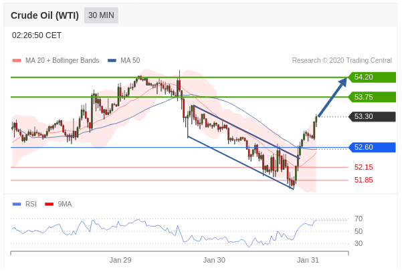Click the Jan 31 date label

[x=308, y=260]
